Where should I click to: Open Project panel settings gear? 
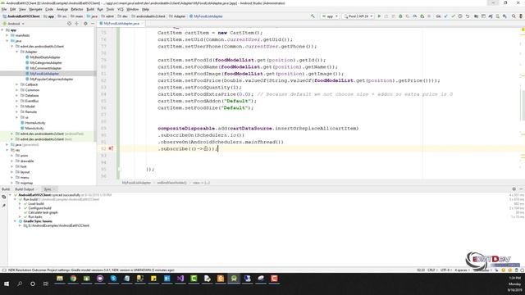[x=85, y=24]
